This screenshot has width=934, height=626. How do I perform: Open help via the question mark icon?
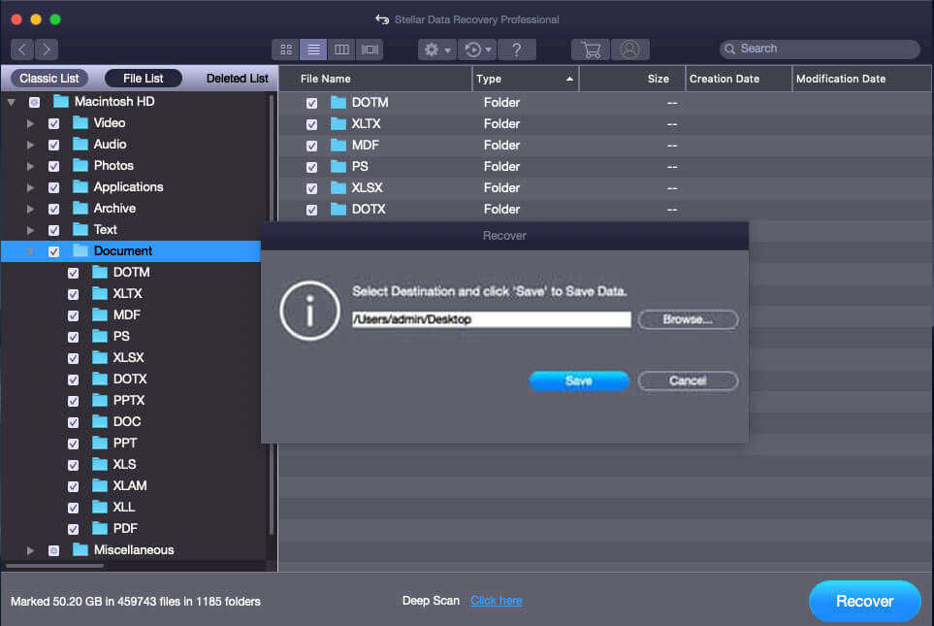point(516,49)
